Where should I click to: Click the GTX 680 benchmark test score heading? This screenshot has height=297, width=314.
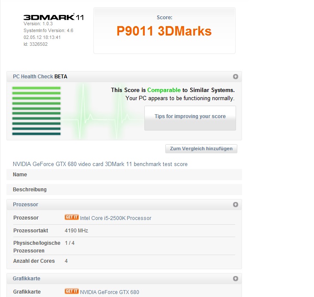click(100, 164)
